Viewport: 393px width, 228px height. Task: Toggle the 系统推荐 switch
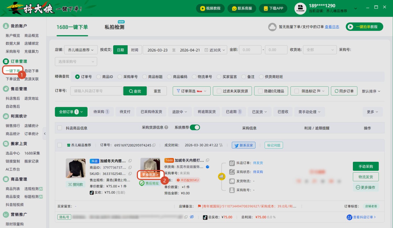[195, 127]
